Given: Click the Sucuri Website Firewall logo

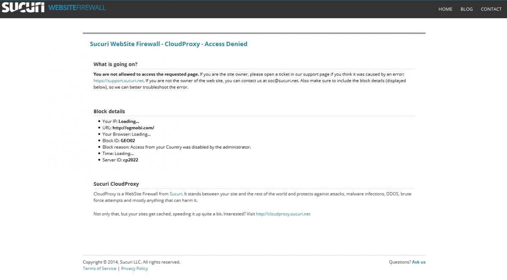Looking at the screenshot, I should click(x=54, y=8).
